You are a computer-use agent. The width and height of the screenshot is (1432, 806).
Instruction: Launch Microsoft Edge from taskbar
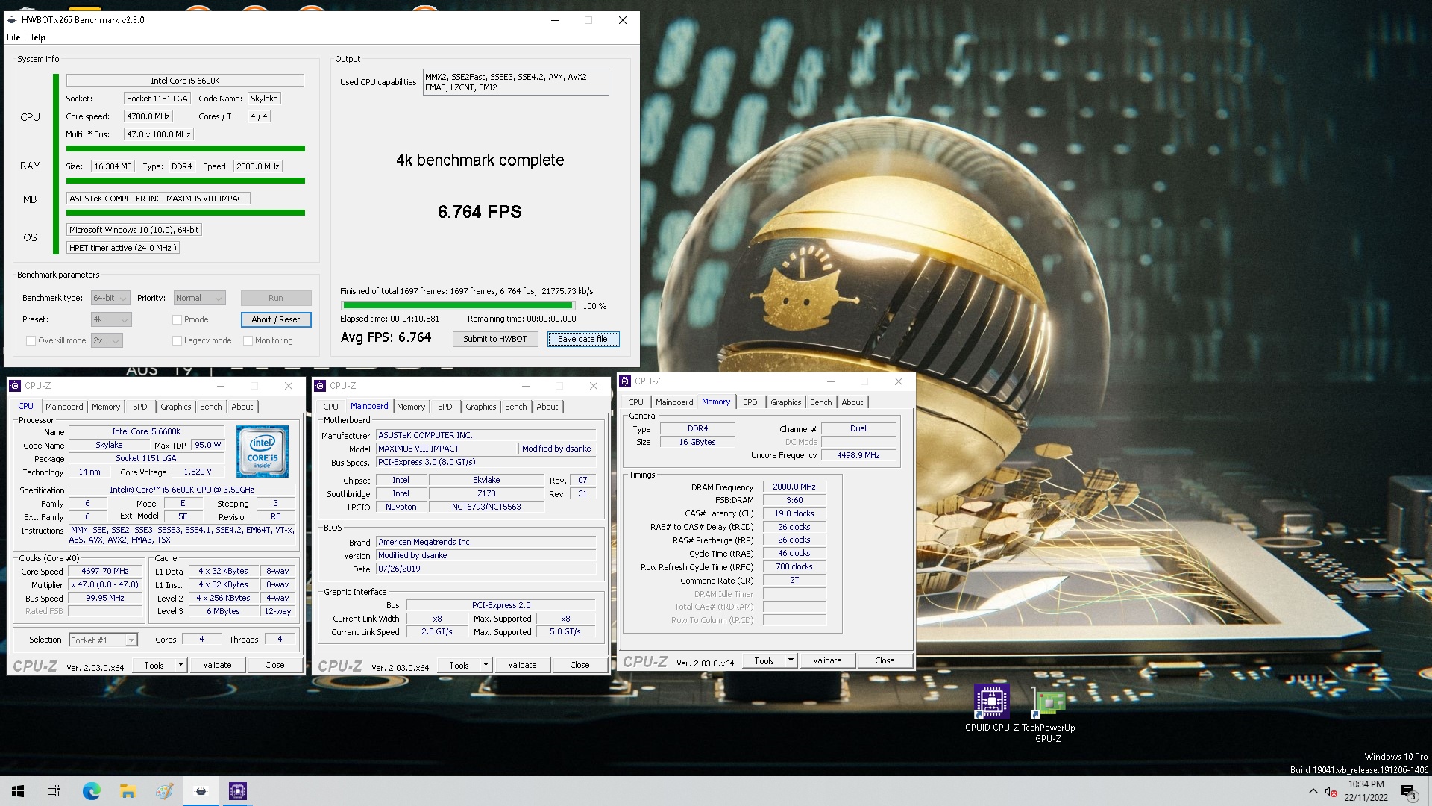tap(91, 791)
